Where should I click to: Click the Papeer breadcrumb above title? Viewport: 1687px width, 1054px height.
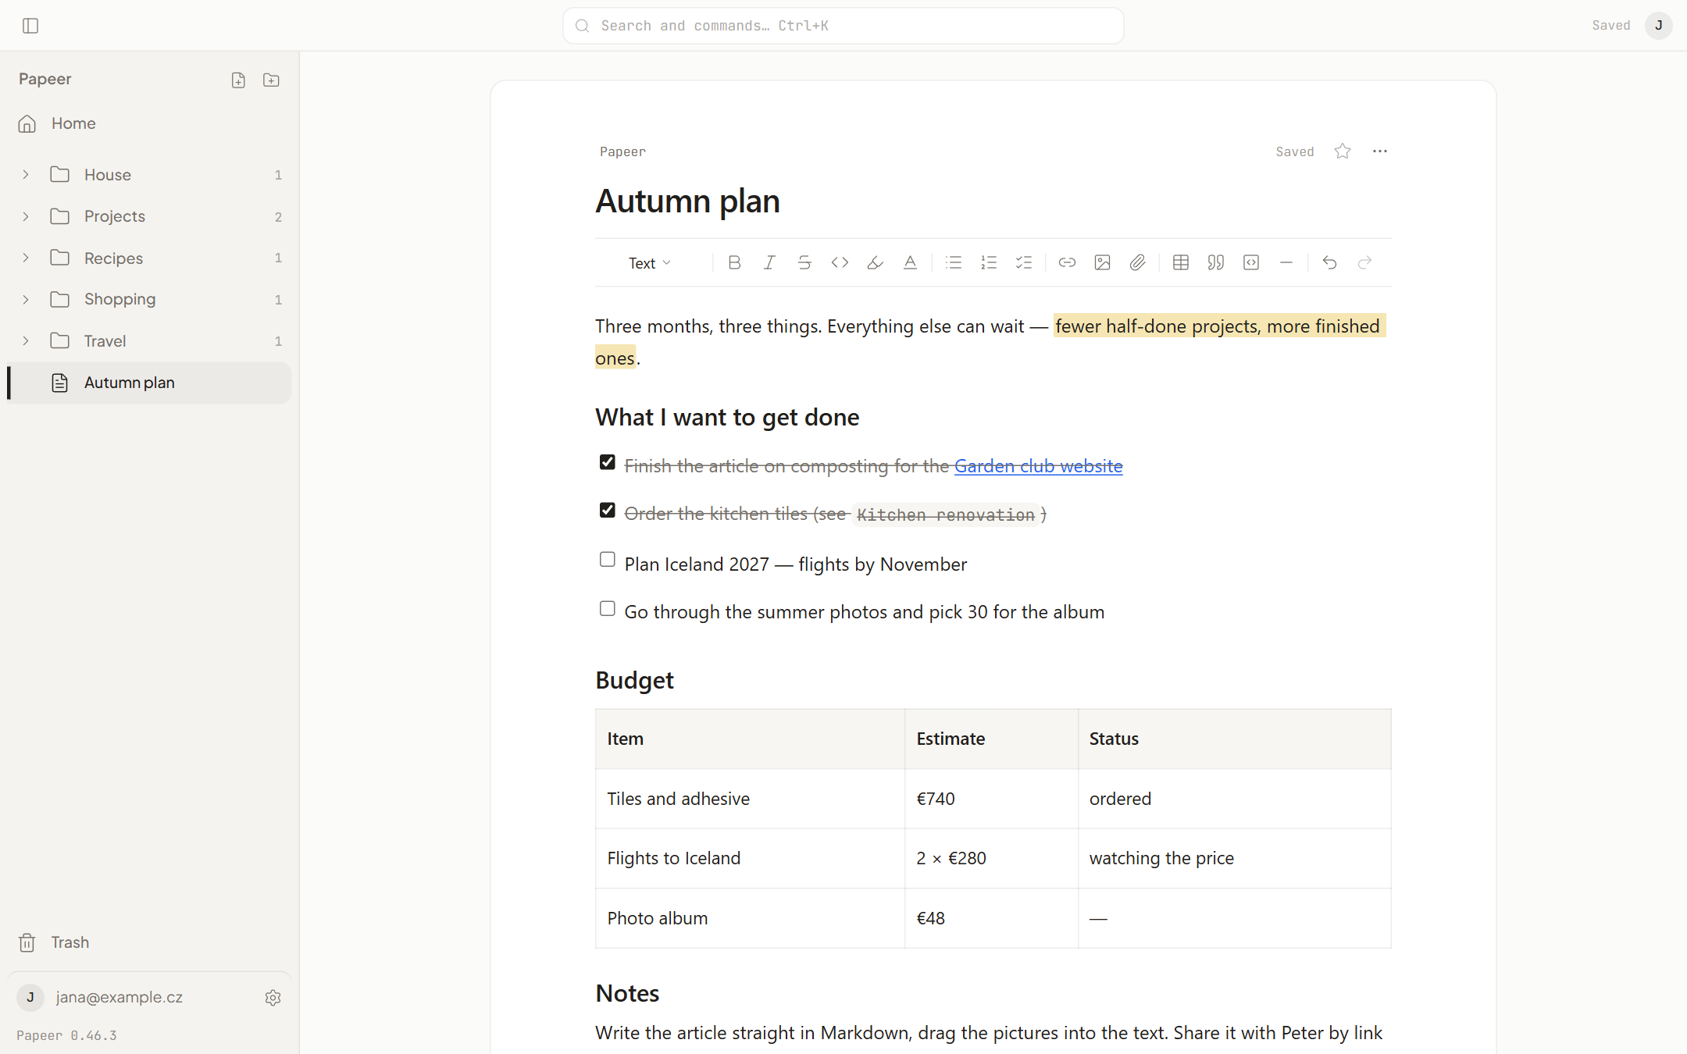(622, 151)
